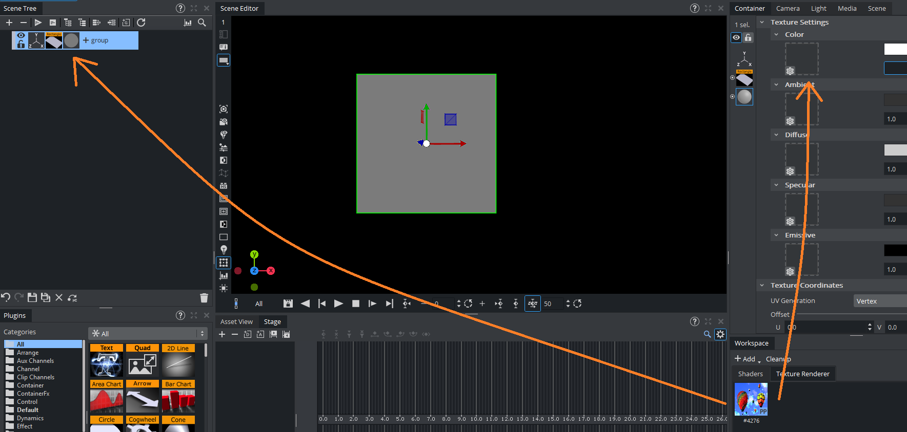Select the Container category in Plugins
The width and height of the screenshot is (907, 432).
pos(30,385)
